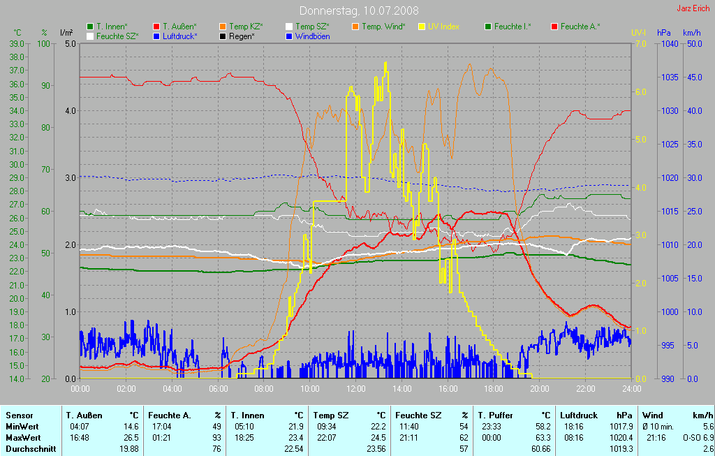
Task: Click the green Feuchte I. legend swatch
Action: (x=488, y=27)
